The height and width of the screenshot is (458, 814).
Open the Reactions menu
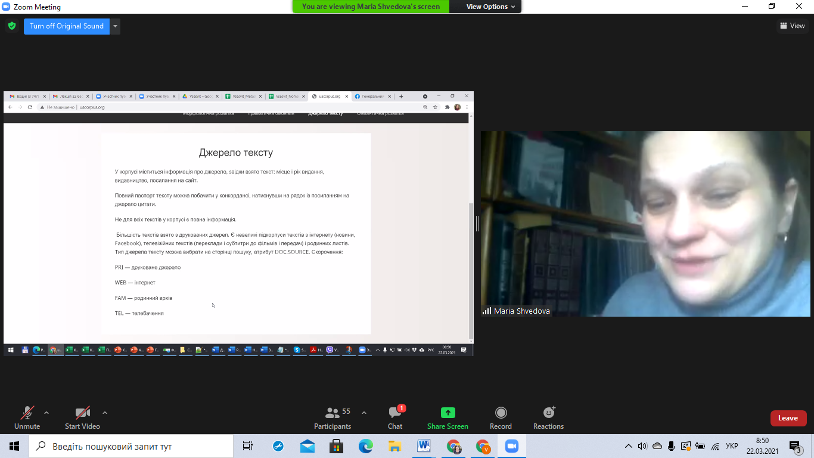548,417
